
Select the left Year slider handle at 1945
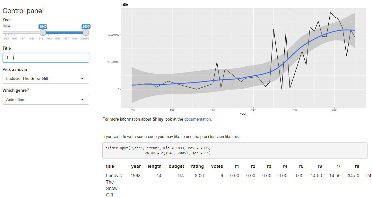point(43,32)
